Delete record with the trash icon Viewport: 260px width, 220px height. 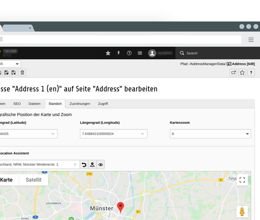point(23,73)
